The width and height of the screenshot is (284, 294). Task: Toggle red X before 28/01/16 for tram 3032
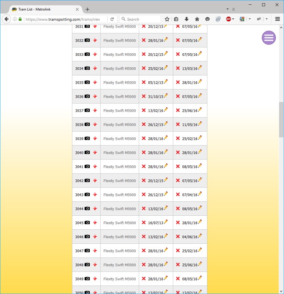(x=144, y=40)
